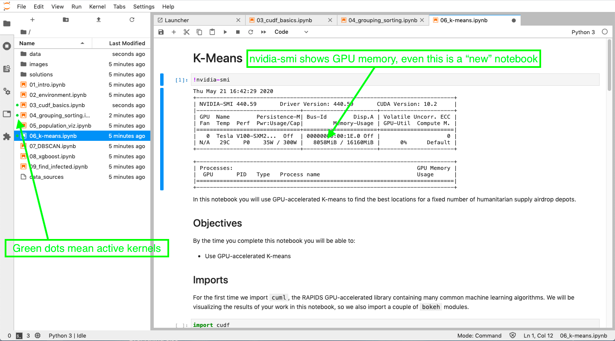Click the Upload Files icon
615x341 pixels.
tap(99, 20)
